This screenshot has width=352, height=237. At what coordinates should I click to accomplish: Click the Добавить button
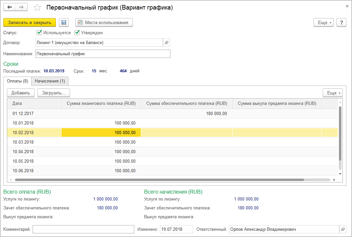tap(21, 93)
